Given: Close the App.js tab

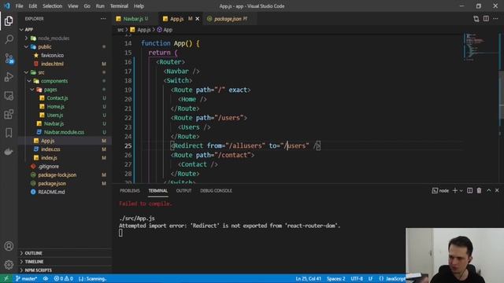Looking at the screenshot, I should tap(198, 19).
